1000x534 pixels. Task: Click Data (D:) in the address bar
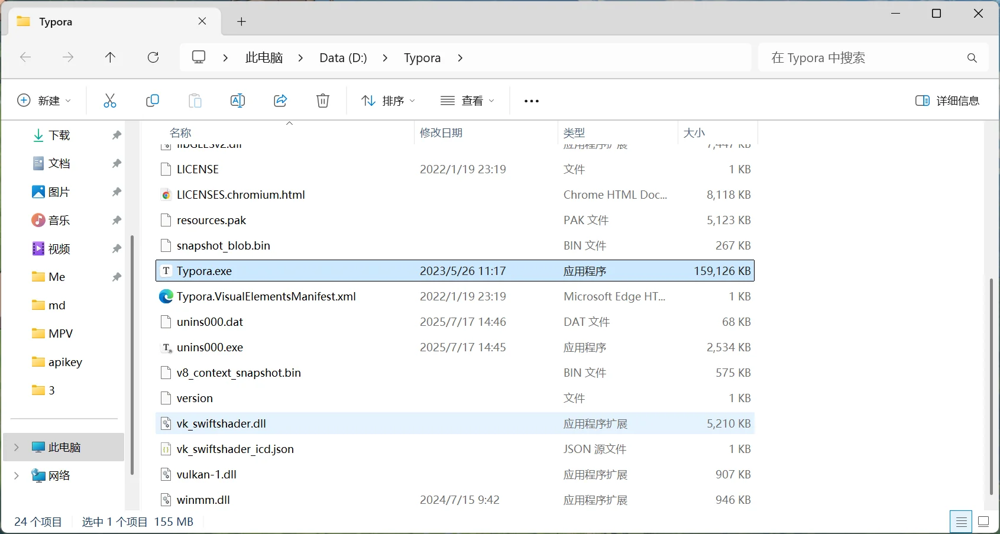[x=343, y=58]
